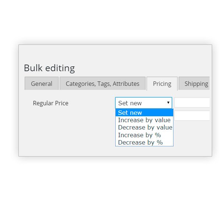
Task: Select the Decrease by value option
Action: (145, 127)
